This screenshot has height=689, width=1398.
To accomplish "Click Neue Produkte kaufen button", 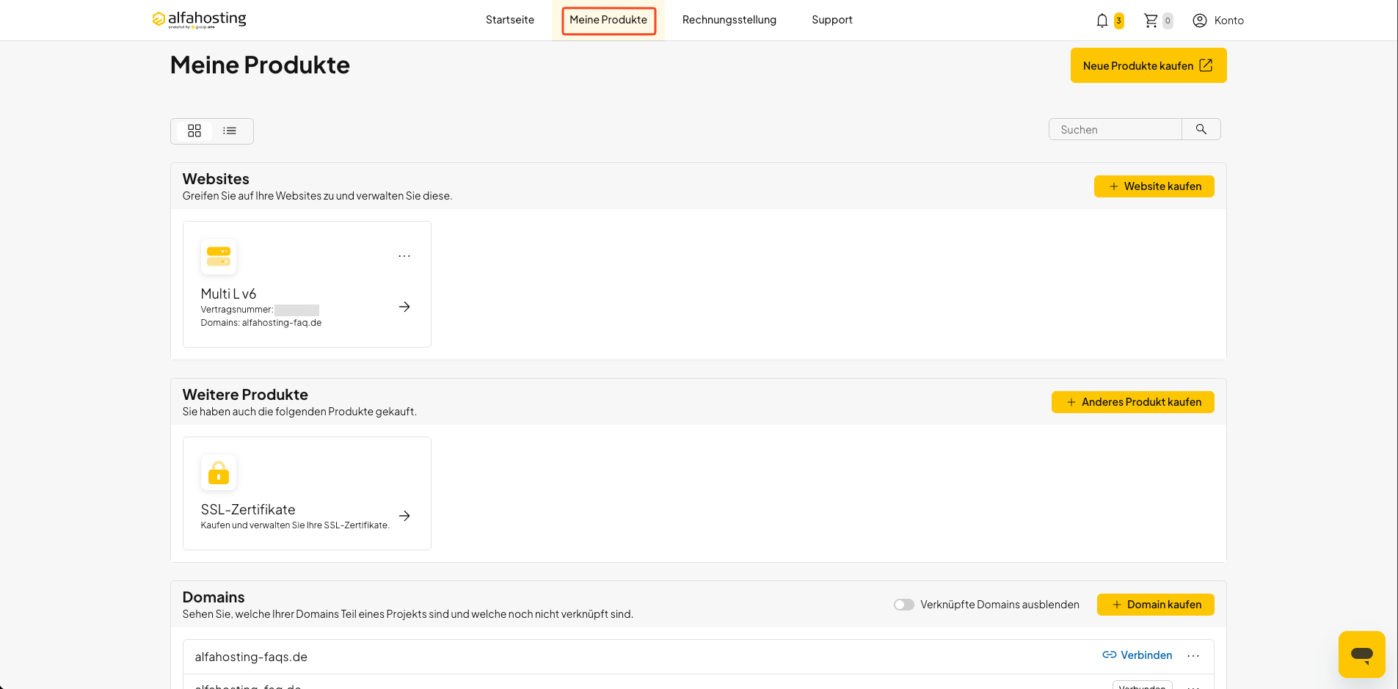I will coord(1148,65).
